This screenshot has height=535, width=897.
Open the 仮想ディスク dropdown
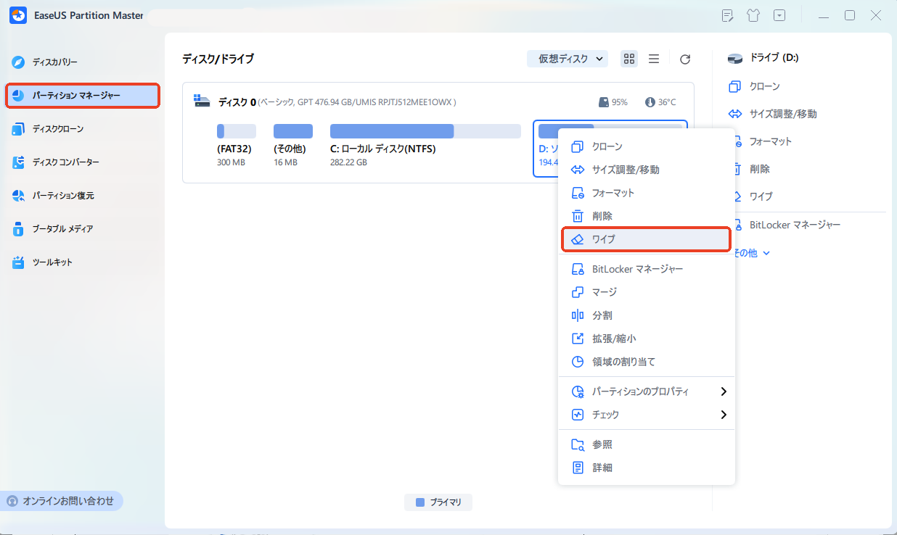point(567,59)
